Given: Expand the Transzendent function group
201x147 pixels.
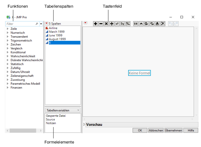Looking at the screenshot, I should point(8,36).
